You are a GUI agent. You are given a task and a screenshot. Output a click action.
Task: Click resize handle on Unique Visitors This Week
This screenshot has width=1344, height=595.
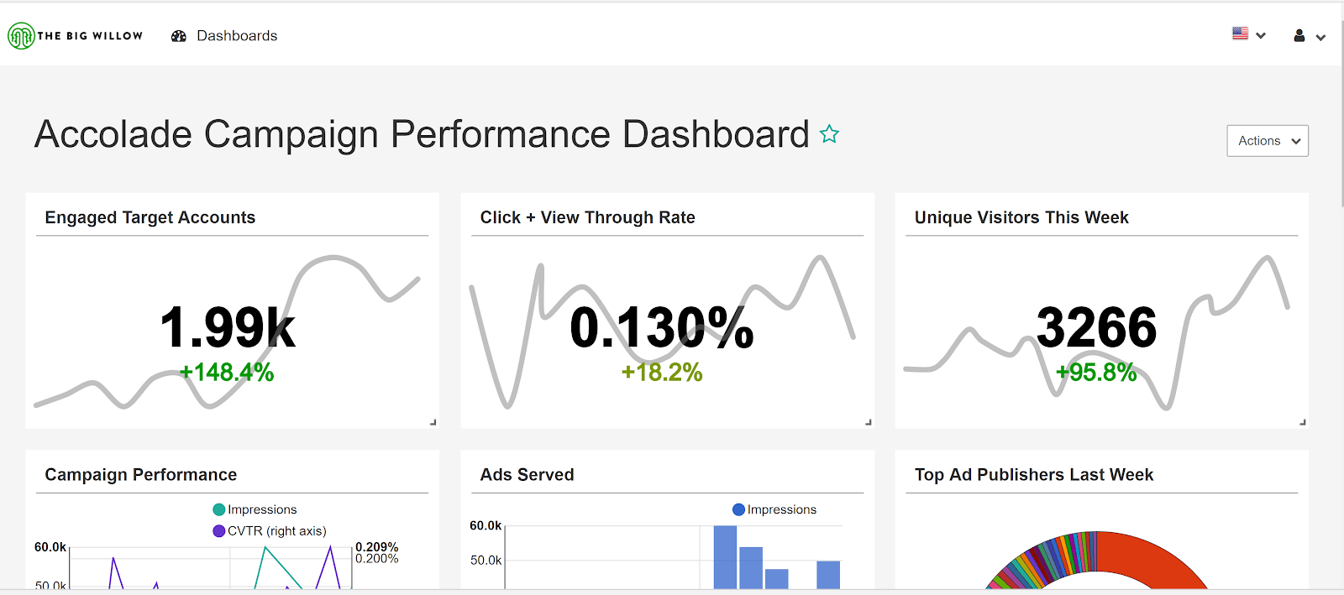click(x=1303, y=422)
